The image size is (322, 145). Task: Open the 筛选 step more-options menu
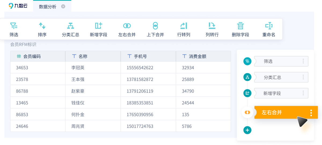[303, 61]
